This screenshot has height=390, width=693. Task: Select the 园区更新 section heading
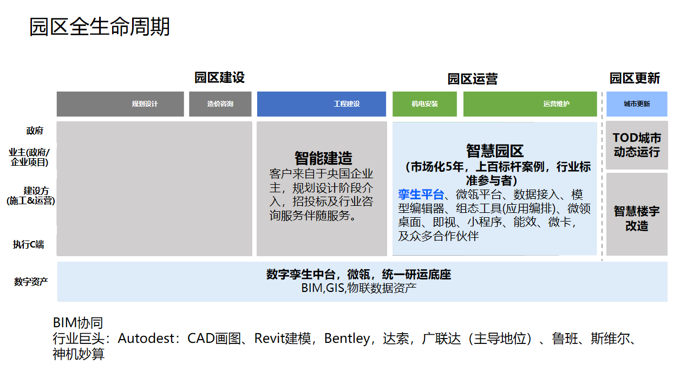[x=635, y=78]
